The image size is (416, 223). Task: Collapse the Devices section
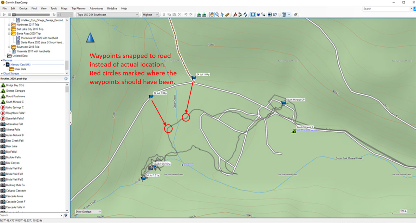pyautogui.click(x=2, y=60)
